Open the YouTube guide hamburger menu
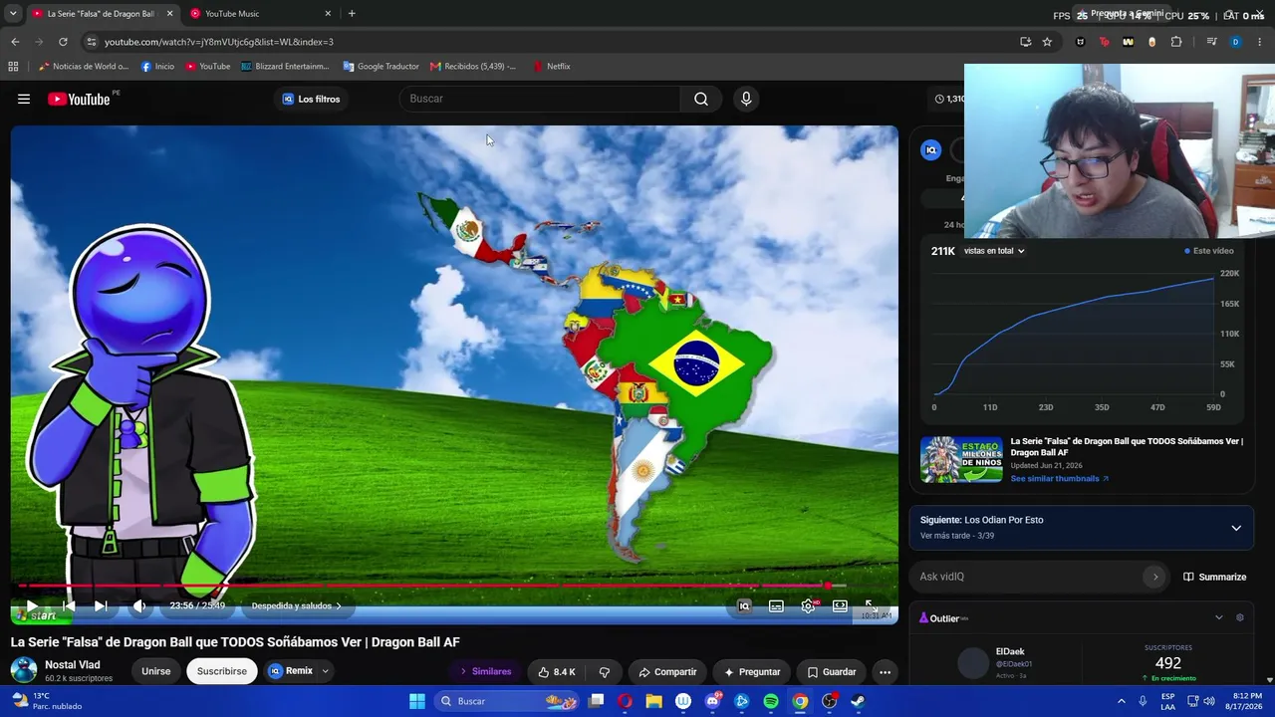 point(24,99)
